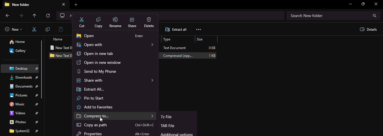The height and width of the screenshot is (136, 383).
Task: Go back with the back arrow
Action: (8, 16)
